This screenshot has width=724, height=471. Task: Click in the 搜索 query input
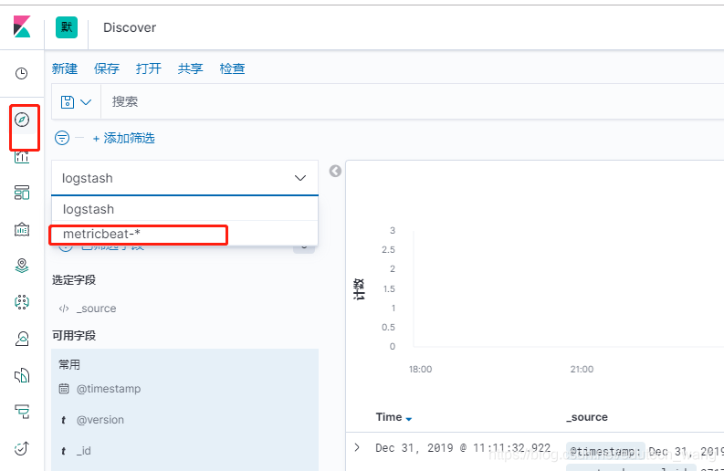(x=411, y=101)
